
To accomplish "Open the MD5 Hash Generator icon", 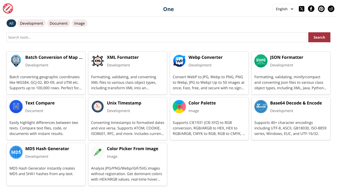I will click(16, 152).
